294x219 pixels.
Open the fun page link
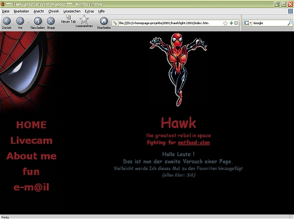(31, 172)
